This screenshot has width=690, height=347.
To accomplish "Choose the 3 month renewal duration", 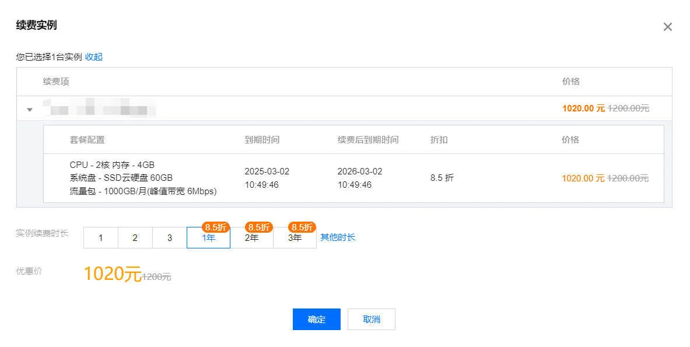I will 170,238.
